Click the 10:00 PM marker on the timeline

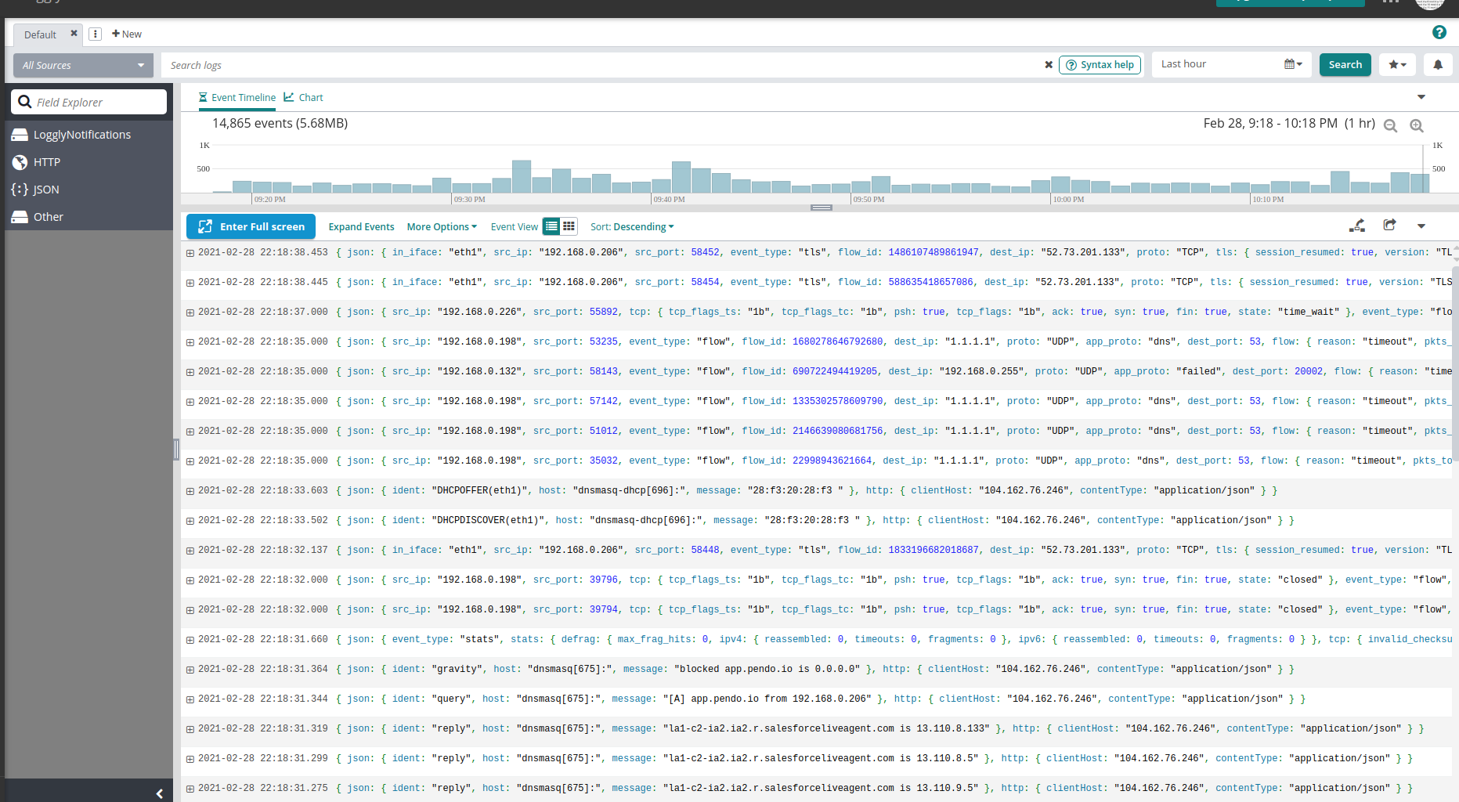coord(1068,199)
